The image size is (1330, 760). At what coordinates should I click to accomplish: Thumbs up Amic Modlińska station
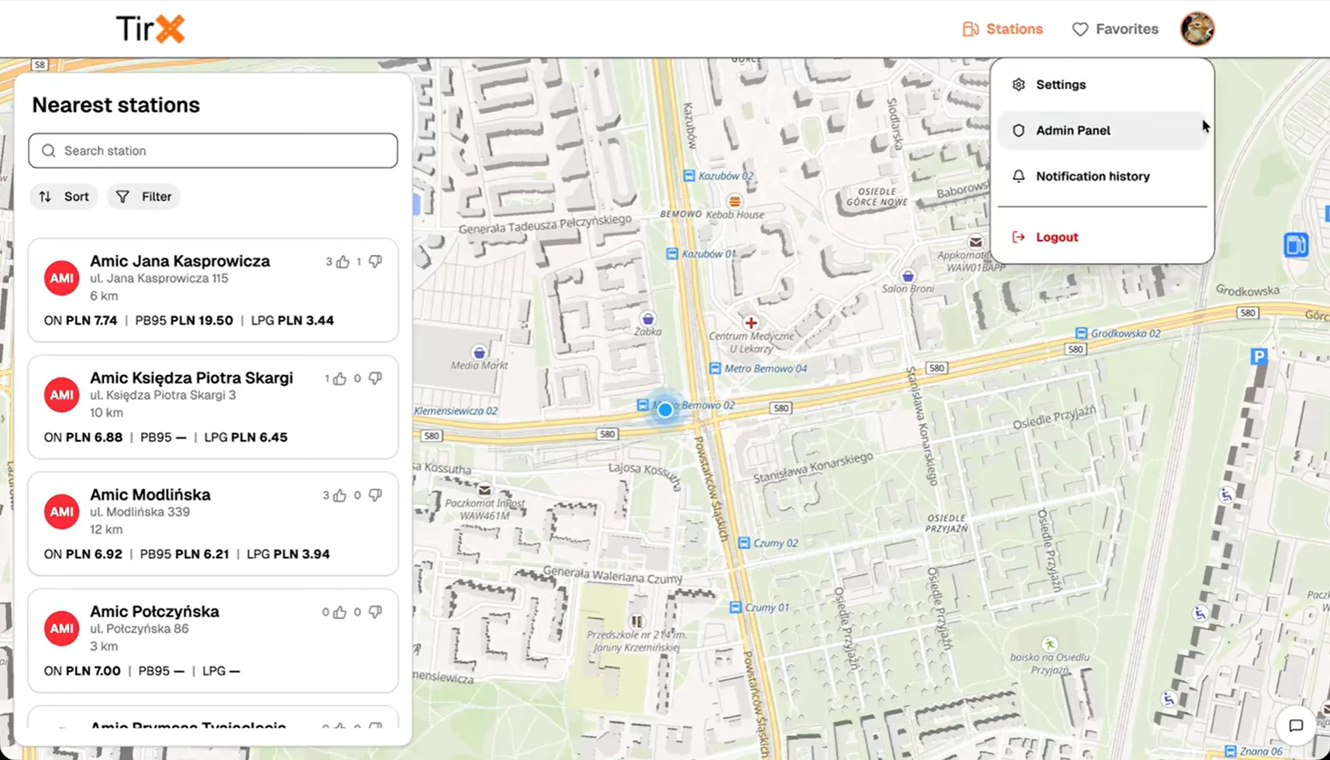(x=339, y=496)
